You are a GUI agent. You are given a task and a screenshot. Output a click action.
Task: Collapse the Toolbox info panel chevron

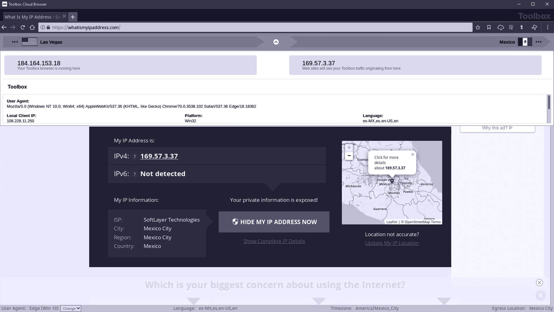click(276, 42)
